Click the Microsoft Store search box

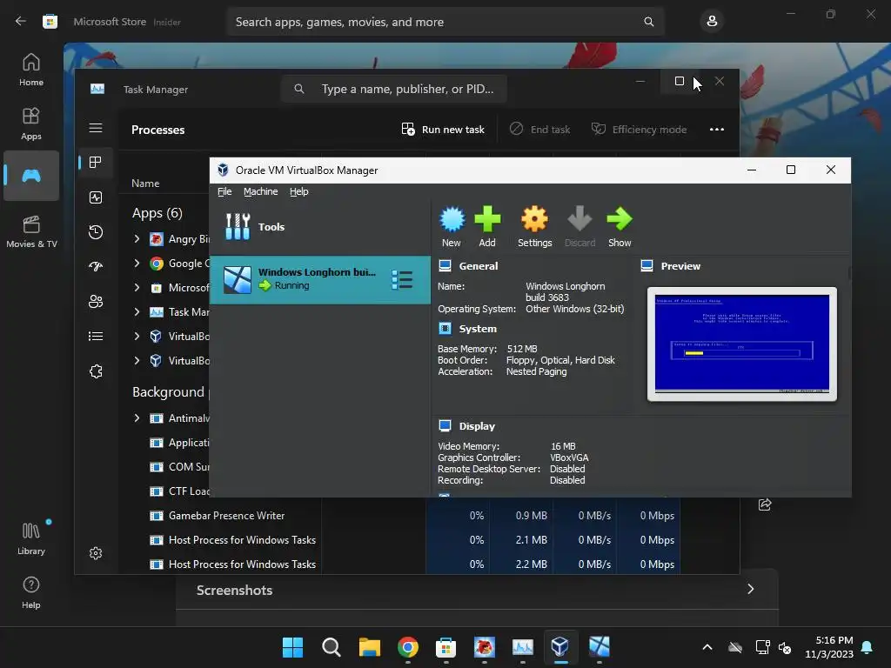click(x=445, y=22)
